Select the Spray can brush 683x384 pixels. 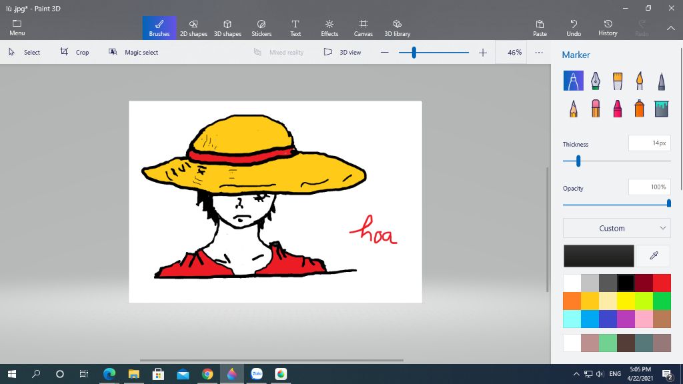[640, 109]
